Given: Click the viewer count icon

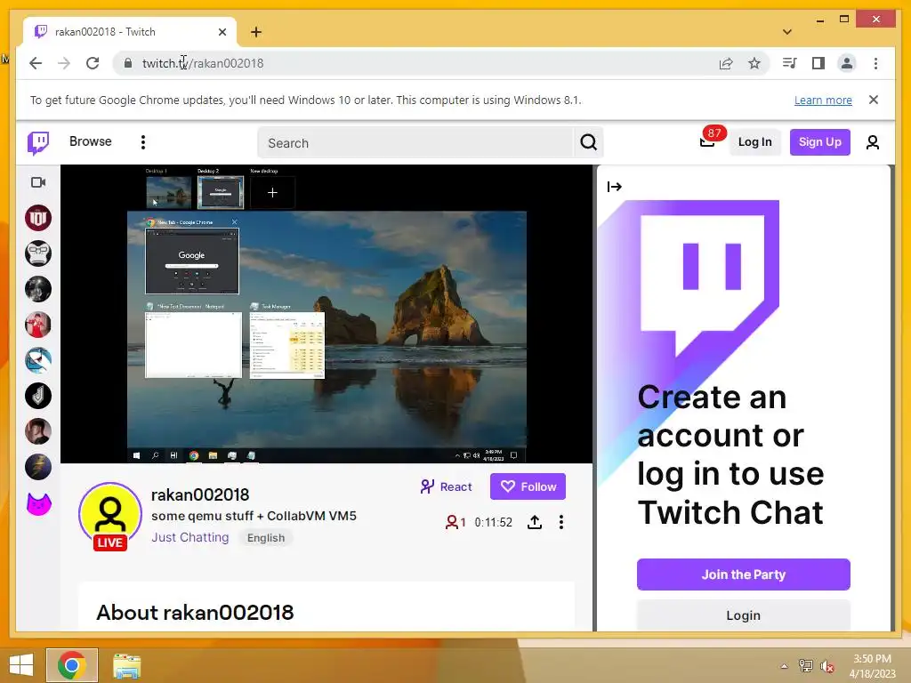Looking at the screenshot, I should [451, 522].
